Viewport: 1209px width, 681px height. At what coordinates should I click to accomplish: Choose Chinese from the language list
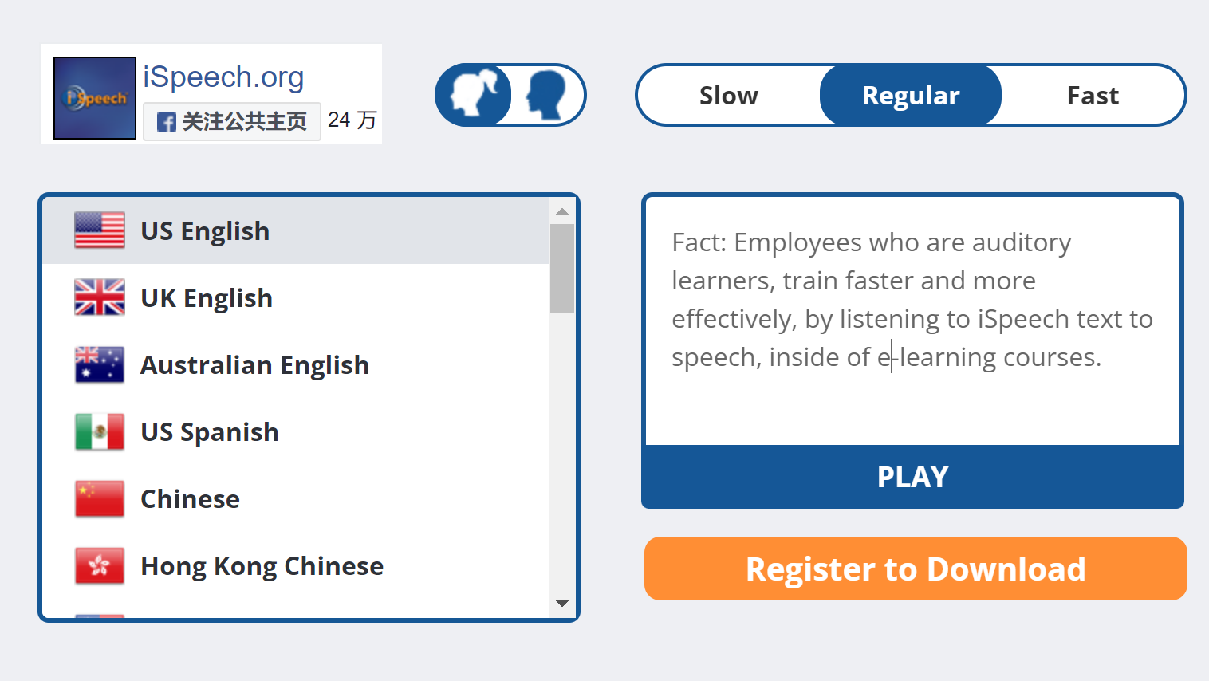tap(190, 499)
